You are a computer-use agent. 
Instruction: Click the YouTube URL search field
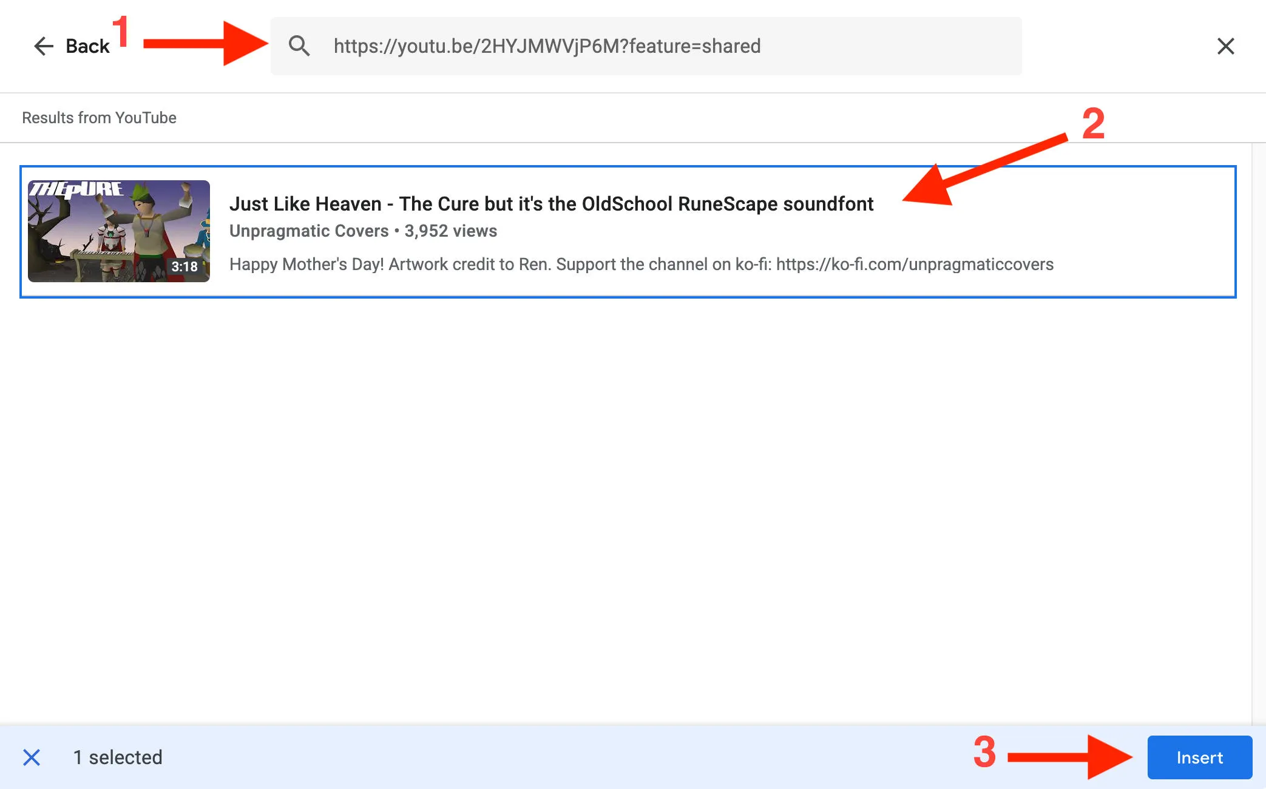point(646,46)
